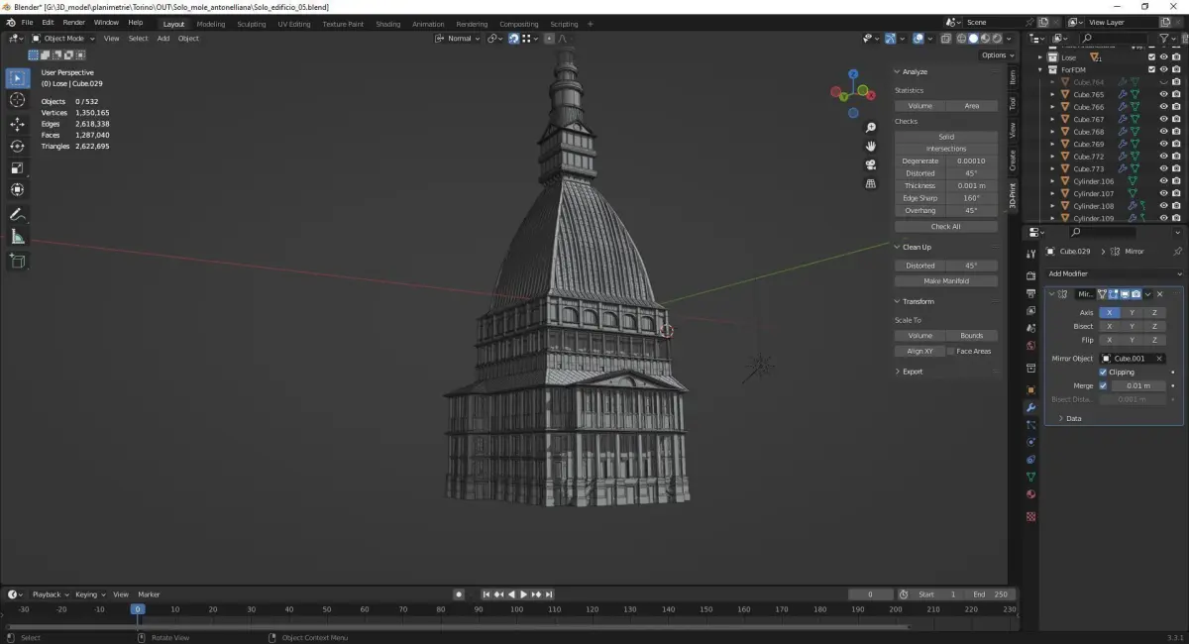The height and width of the screenshot is (644, 1189).
Task: Click the Check All button
Action: [x=946, y=226]
